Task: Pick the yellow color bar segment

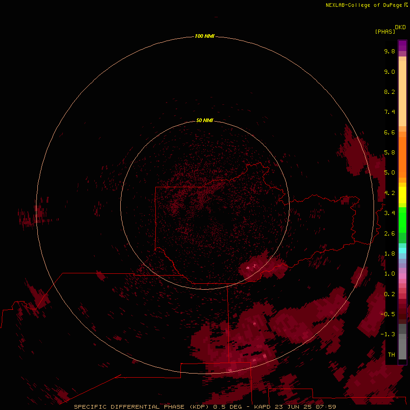Action: [402, 195]
